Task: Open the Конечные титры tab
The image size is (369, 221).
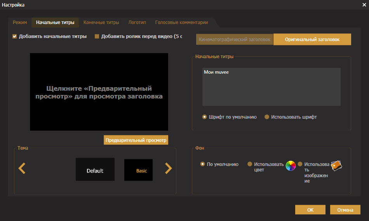Action: (101, 22)
